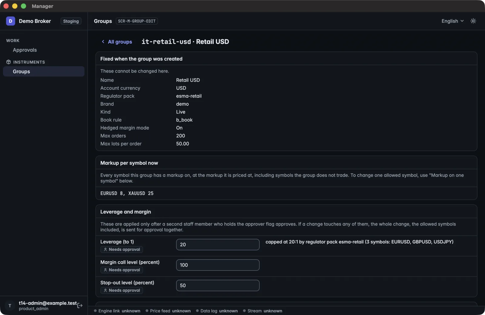The height and width of the screenshot is (315, 485).
Task: Click the user avatar 'T' icon
Action: [10, 306]
